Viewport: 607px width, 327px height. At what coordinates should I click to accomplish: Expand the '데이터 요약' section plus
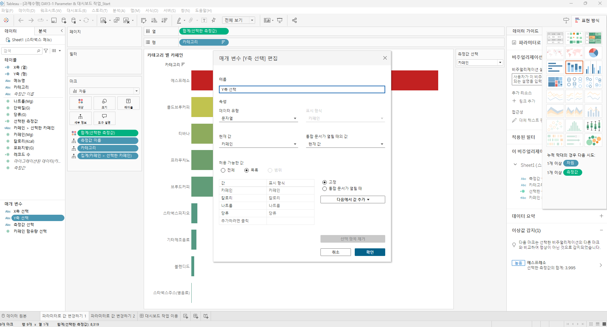pyautogui.click(x=601, y=216)
